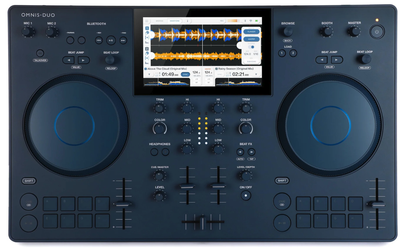This screenshot has height=250, width=404.
Task: Open the FLANGER beat FX selector
Action: click(251, 32)
